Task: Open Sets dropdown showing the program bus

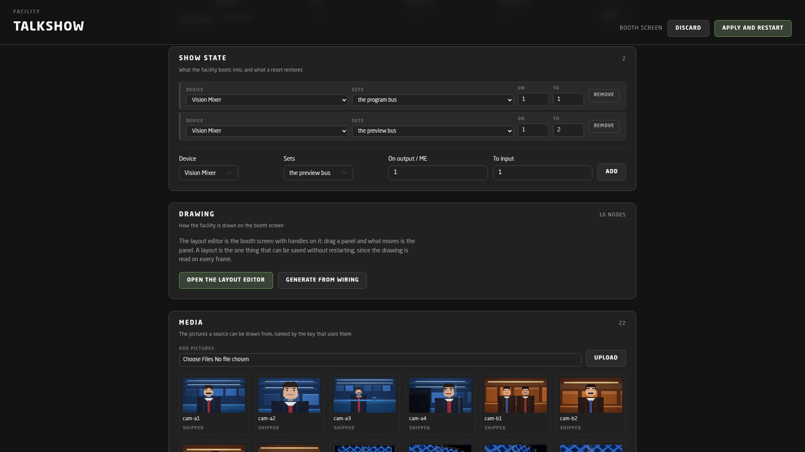Action: point(433,100)
